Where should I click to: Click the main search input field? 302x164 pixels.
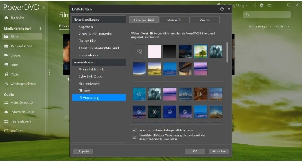(267, 15)
